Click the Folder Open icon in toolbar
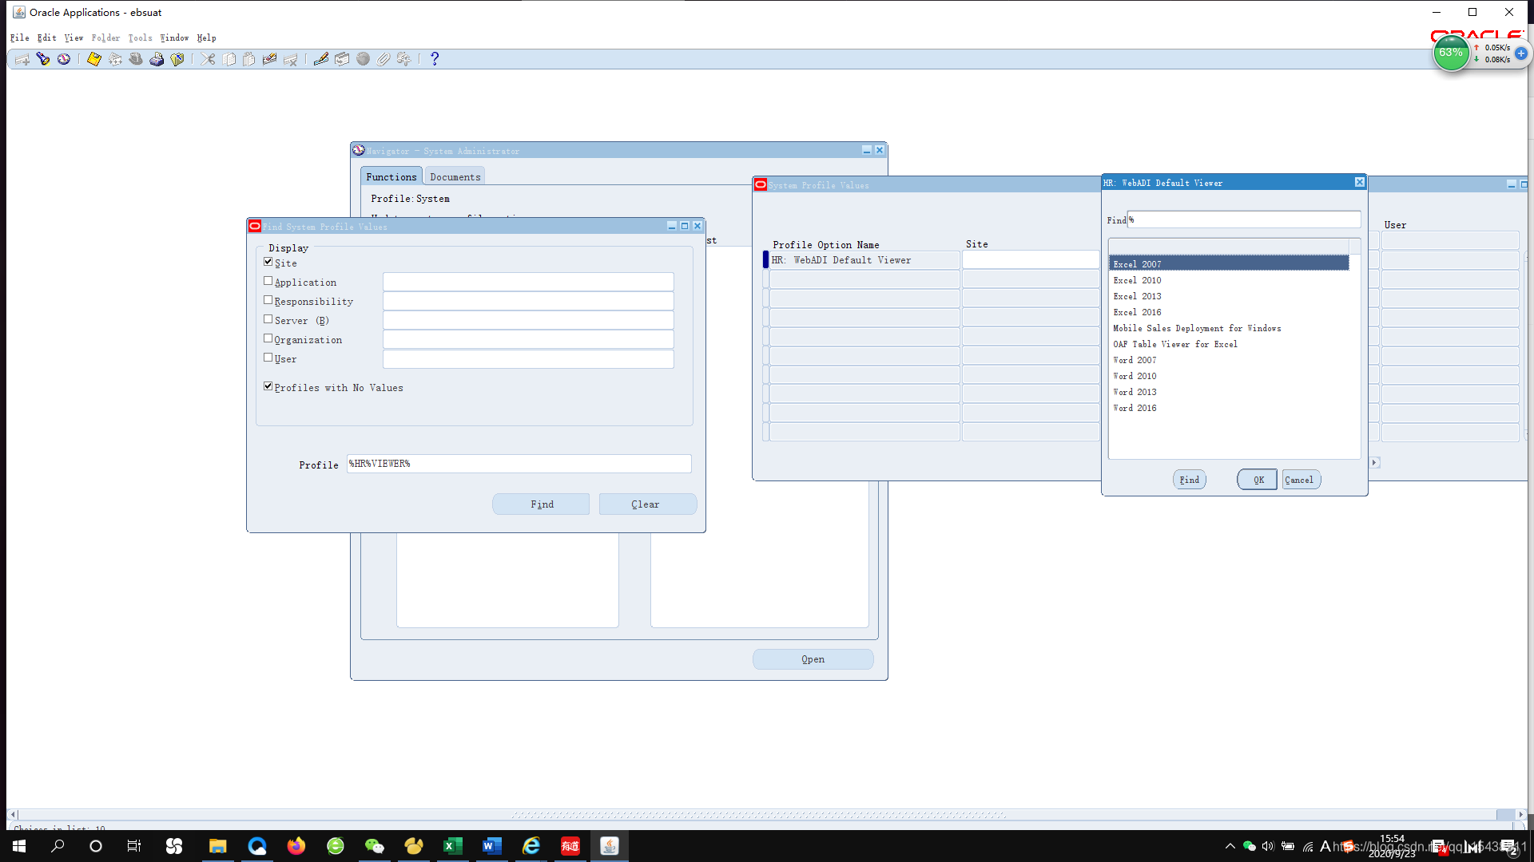1534x862 pixels. (x=178, y=59)
